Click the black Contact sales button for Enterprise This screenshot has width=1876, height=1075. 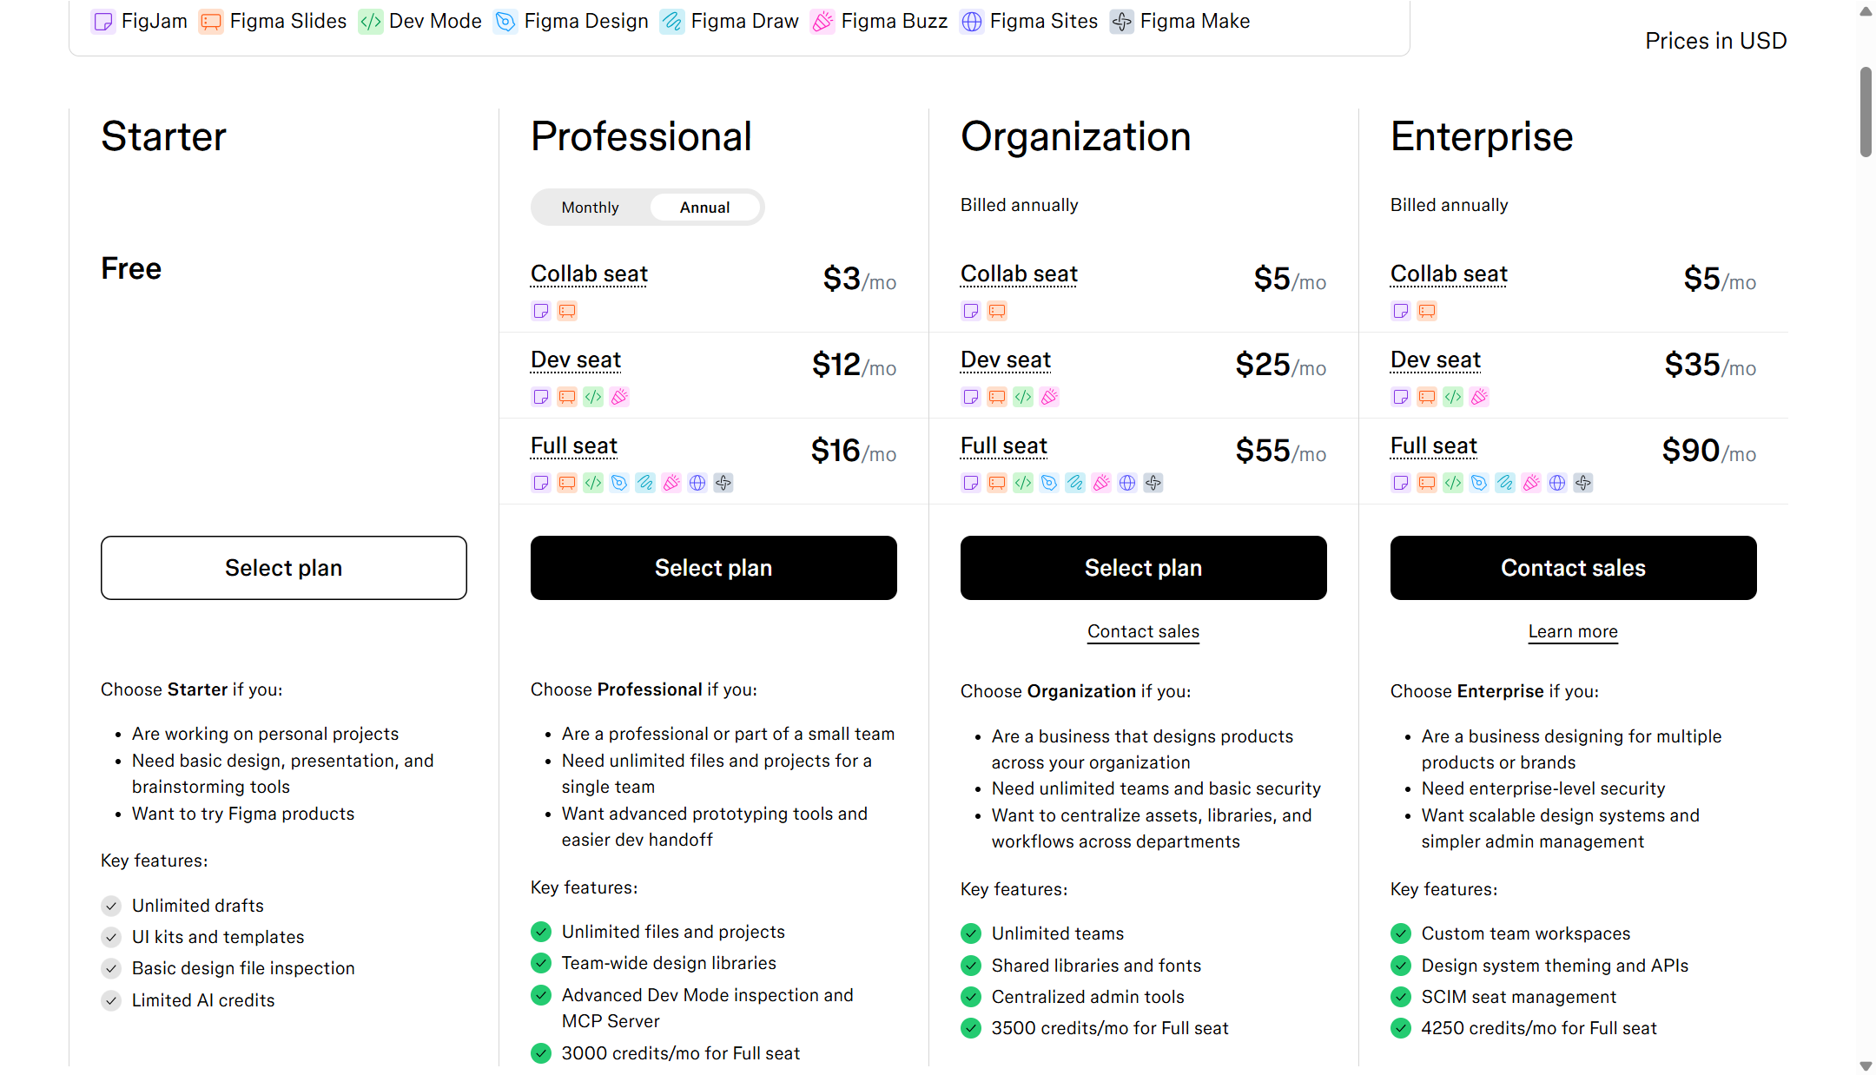1574,568
